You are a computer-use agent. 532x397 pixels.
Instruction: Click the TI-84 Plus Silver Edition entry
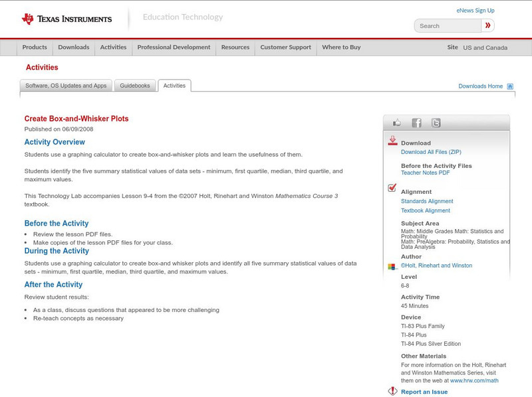click(x=431, y=344)
